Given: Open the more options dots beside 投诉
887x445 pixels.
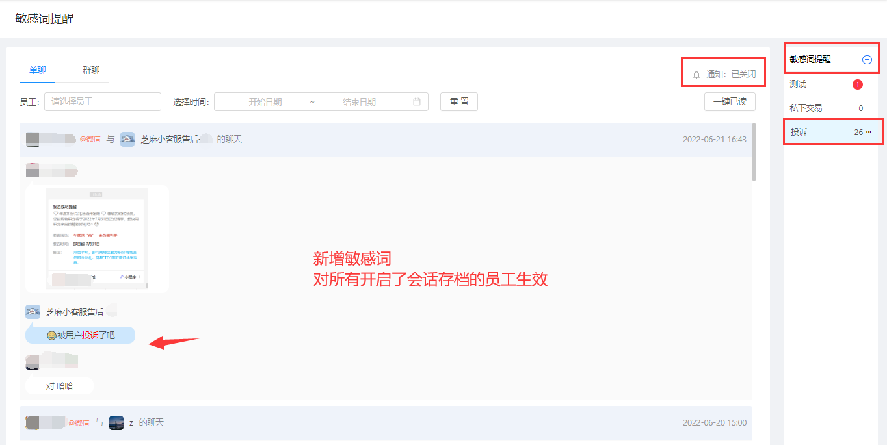Looking at the screenshot, I should point(869,132).
